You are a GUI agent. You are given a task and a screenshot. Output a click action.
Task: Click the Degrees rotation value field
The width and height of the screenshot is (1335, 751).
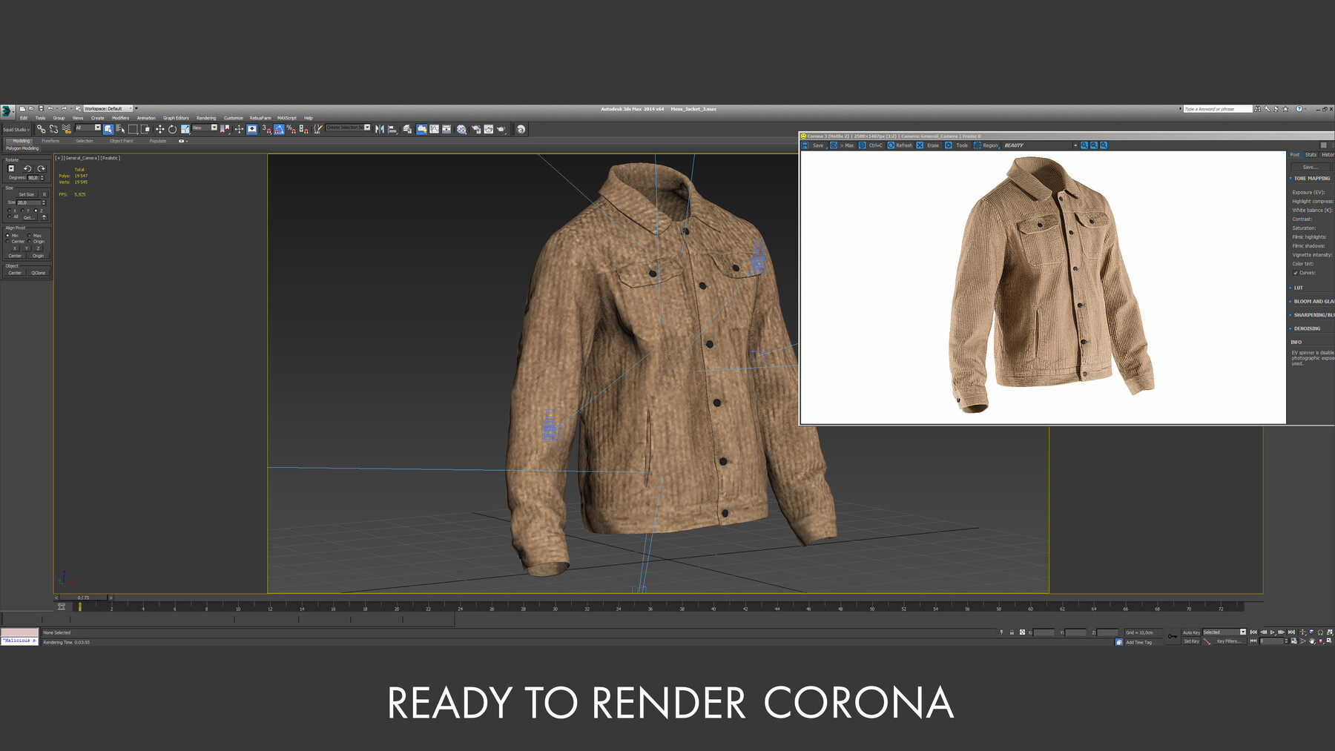click(33, 178)
